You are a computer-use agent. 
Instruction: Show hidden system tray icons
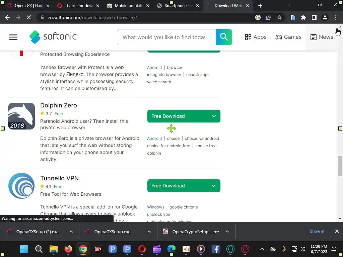click(x=262, y=249)
